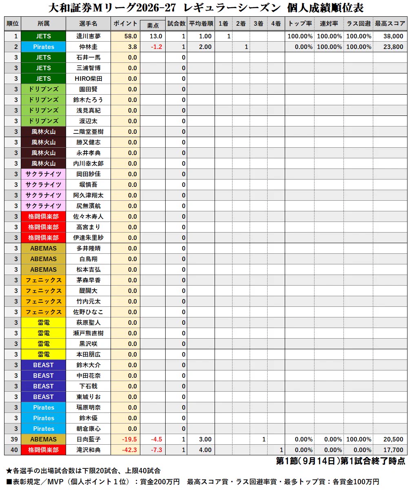Select player name HIRO柴田
Screen dimensions: 412x490
[x=88, y=79]
